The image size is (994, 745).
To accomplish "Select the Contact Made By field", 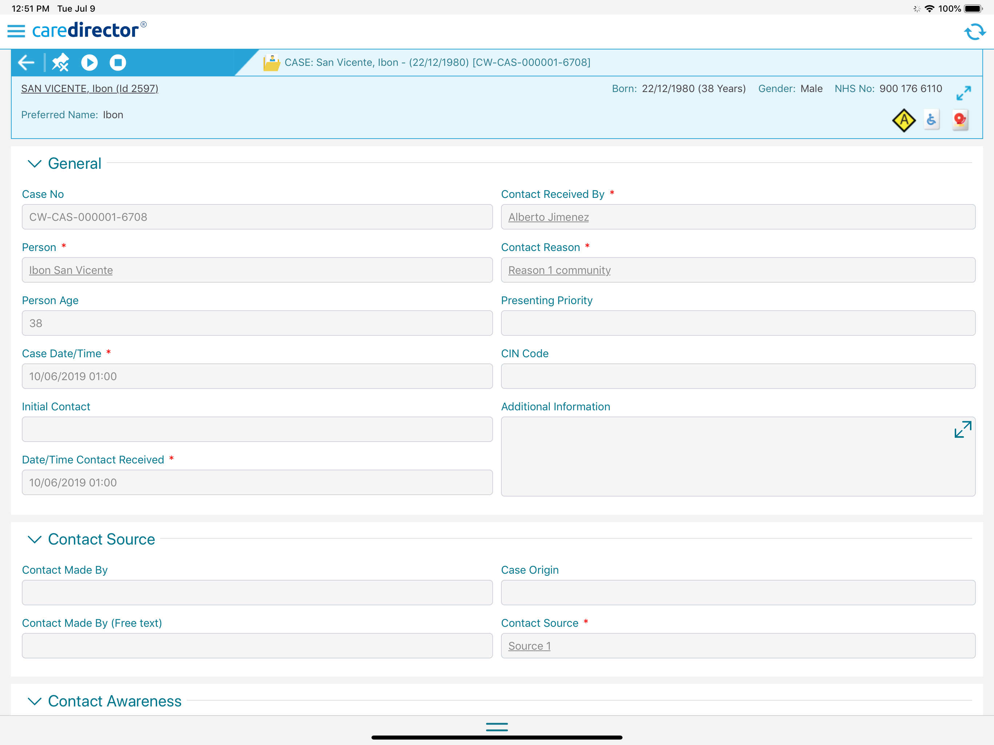I will tap(257, 592).
